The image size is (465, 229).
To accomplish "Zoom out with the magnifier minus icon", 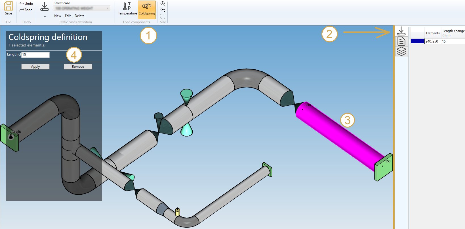I will (163, 10).
